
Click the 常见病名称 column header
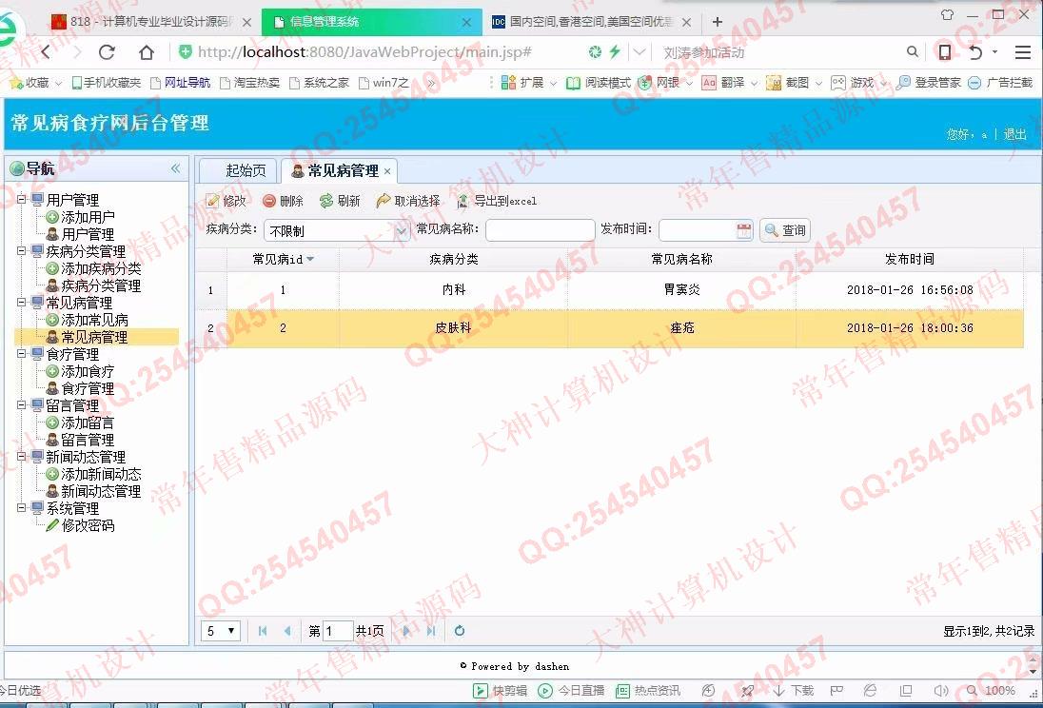click(x=681, y=260)
